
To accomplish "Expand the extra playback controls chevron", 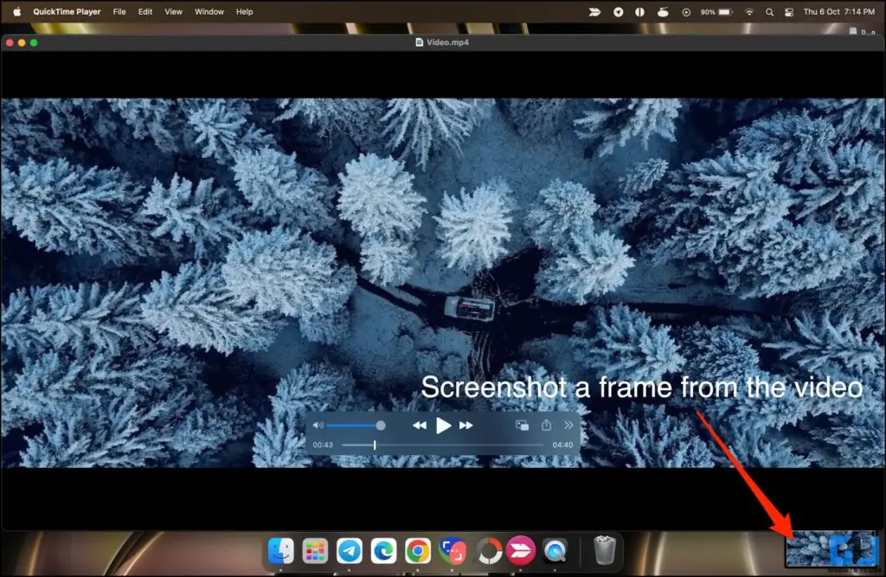I will (x=568, y=425).
